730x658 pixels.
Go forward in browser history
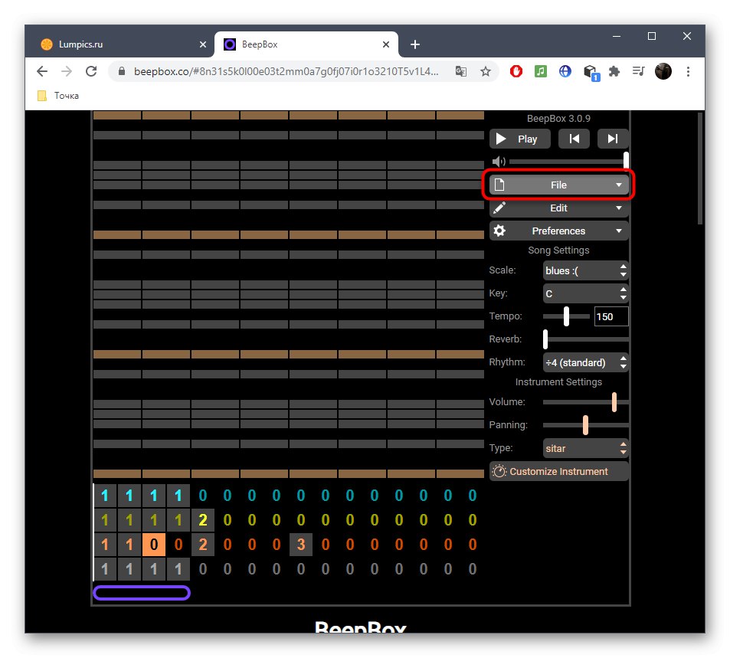67,71
